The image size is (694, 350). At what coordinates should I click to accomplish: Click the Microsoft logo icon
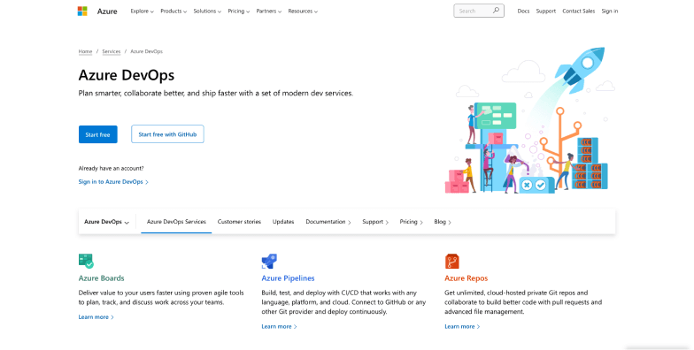(82, 11)
